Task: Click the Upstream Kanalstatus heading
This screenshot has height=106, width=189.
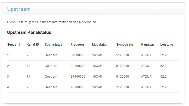Action: point(29,33)
